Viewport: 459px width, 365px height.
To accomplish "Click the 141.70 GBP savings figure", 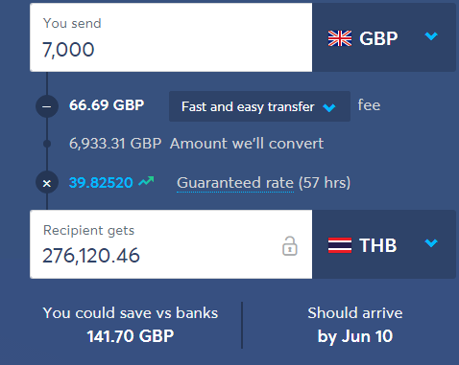I will coord(131,336).
